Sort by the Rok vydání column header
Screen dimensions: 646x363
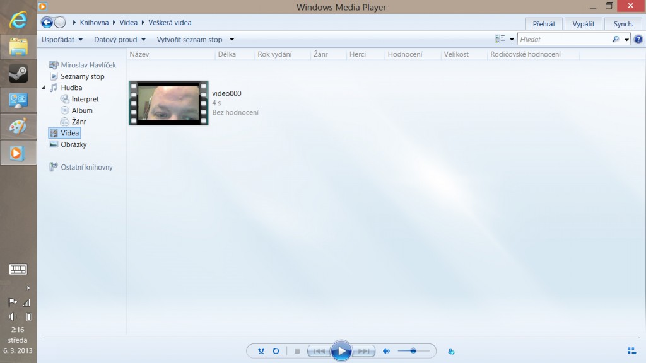point(282,54)
